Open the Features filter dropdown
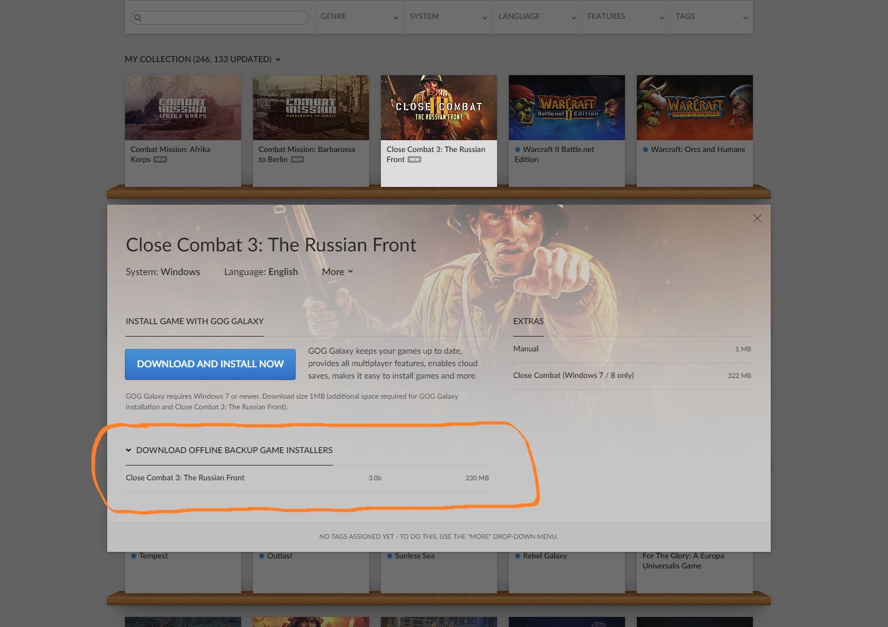Viewport: 888px width, 627px height. pos(626,17)
